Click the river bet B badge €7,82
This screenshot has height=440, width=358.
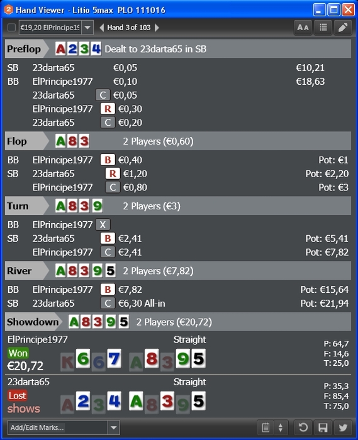pos(108,290)
